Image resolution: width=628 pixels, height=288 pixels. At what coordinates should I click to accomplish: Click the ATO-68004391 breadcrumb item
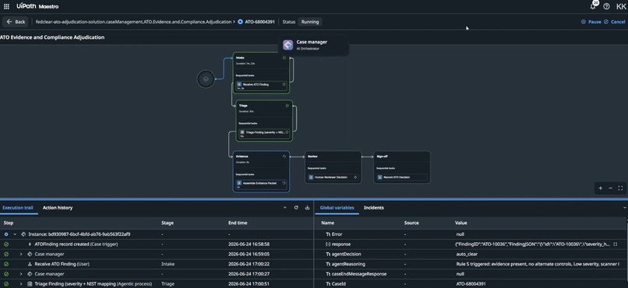point(259,22)
